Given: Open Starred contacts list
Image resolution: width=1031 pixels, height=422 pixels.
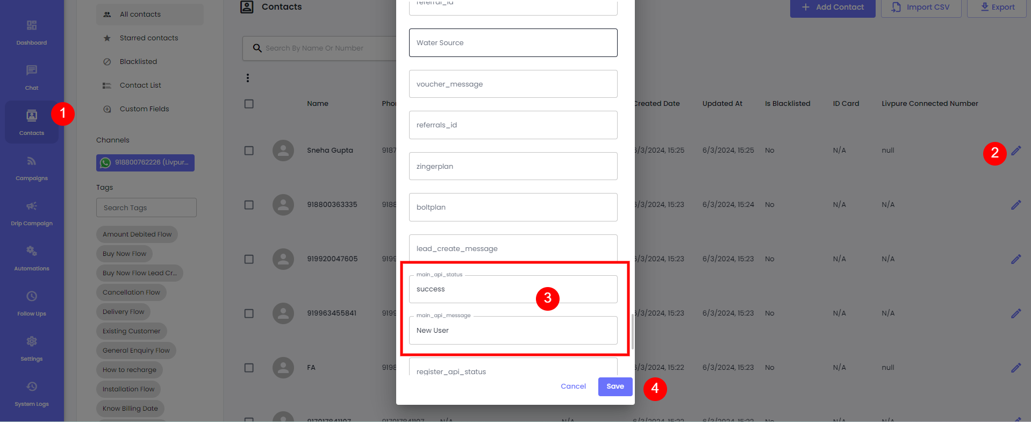Looking at the screenshot, I should click(148, 38).
